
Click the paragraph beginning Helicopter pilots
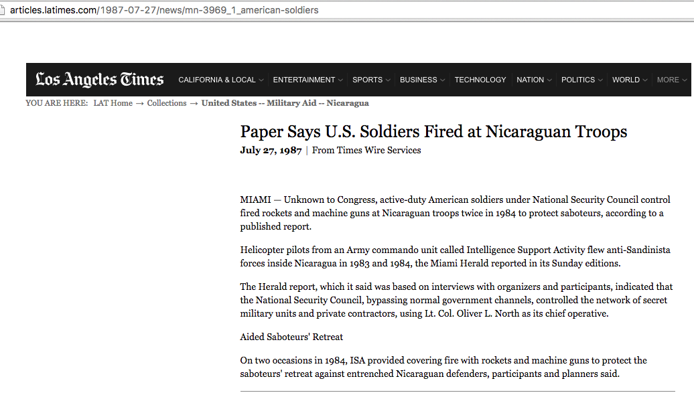click(456, 256)
